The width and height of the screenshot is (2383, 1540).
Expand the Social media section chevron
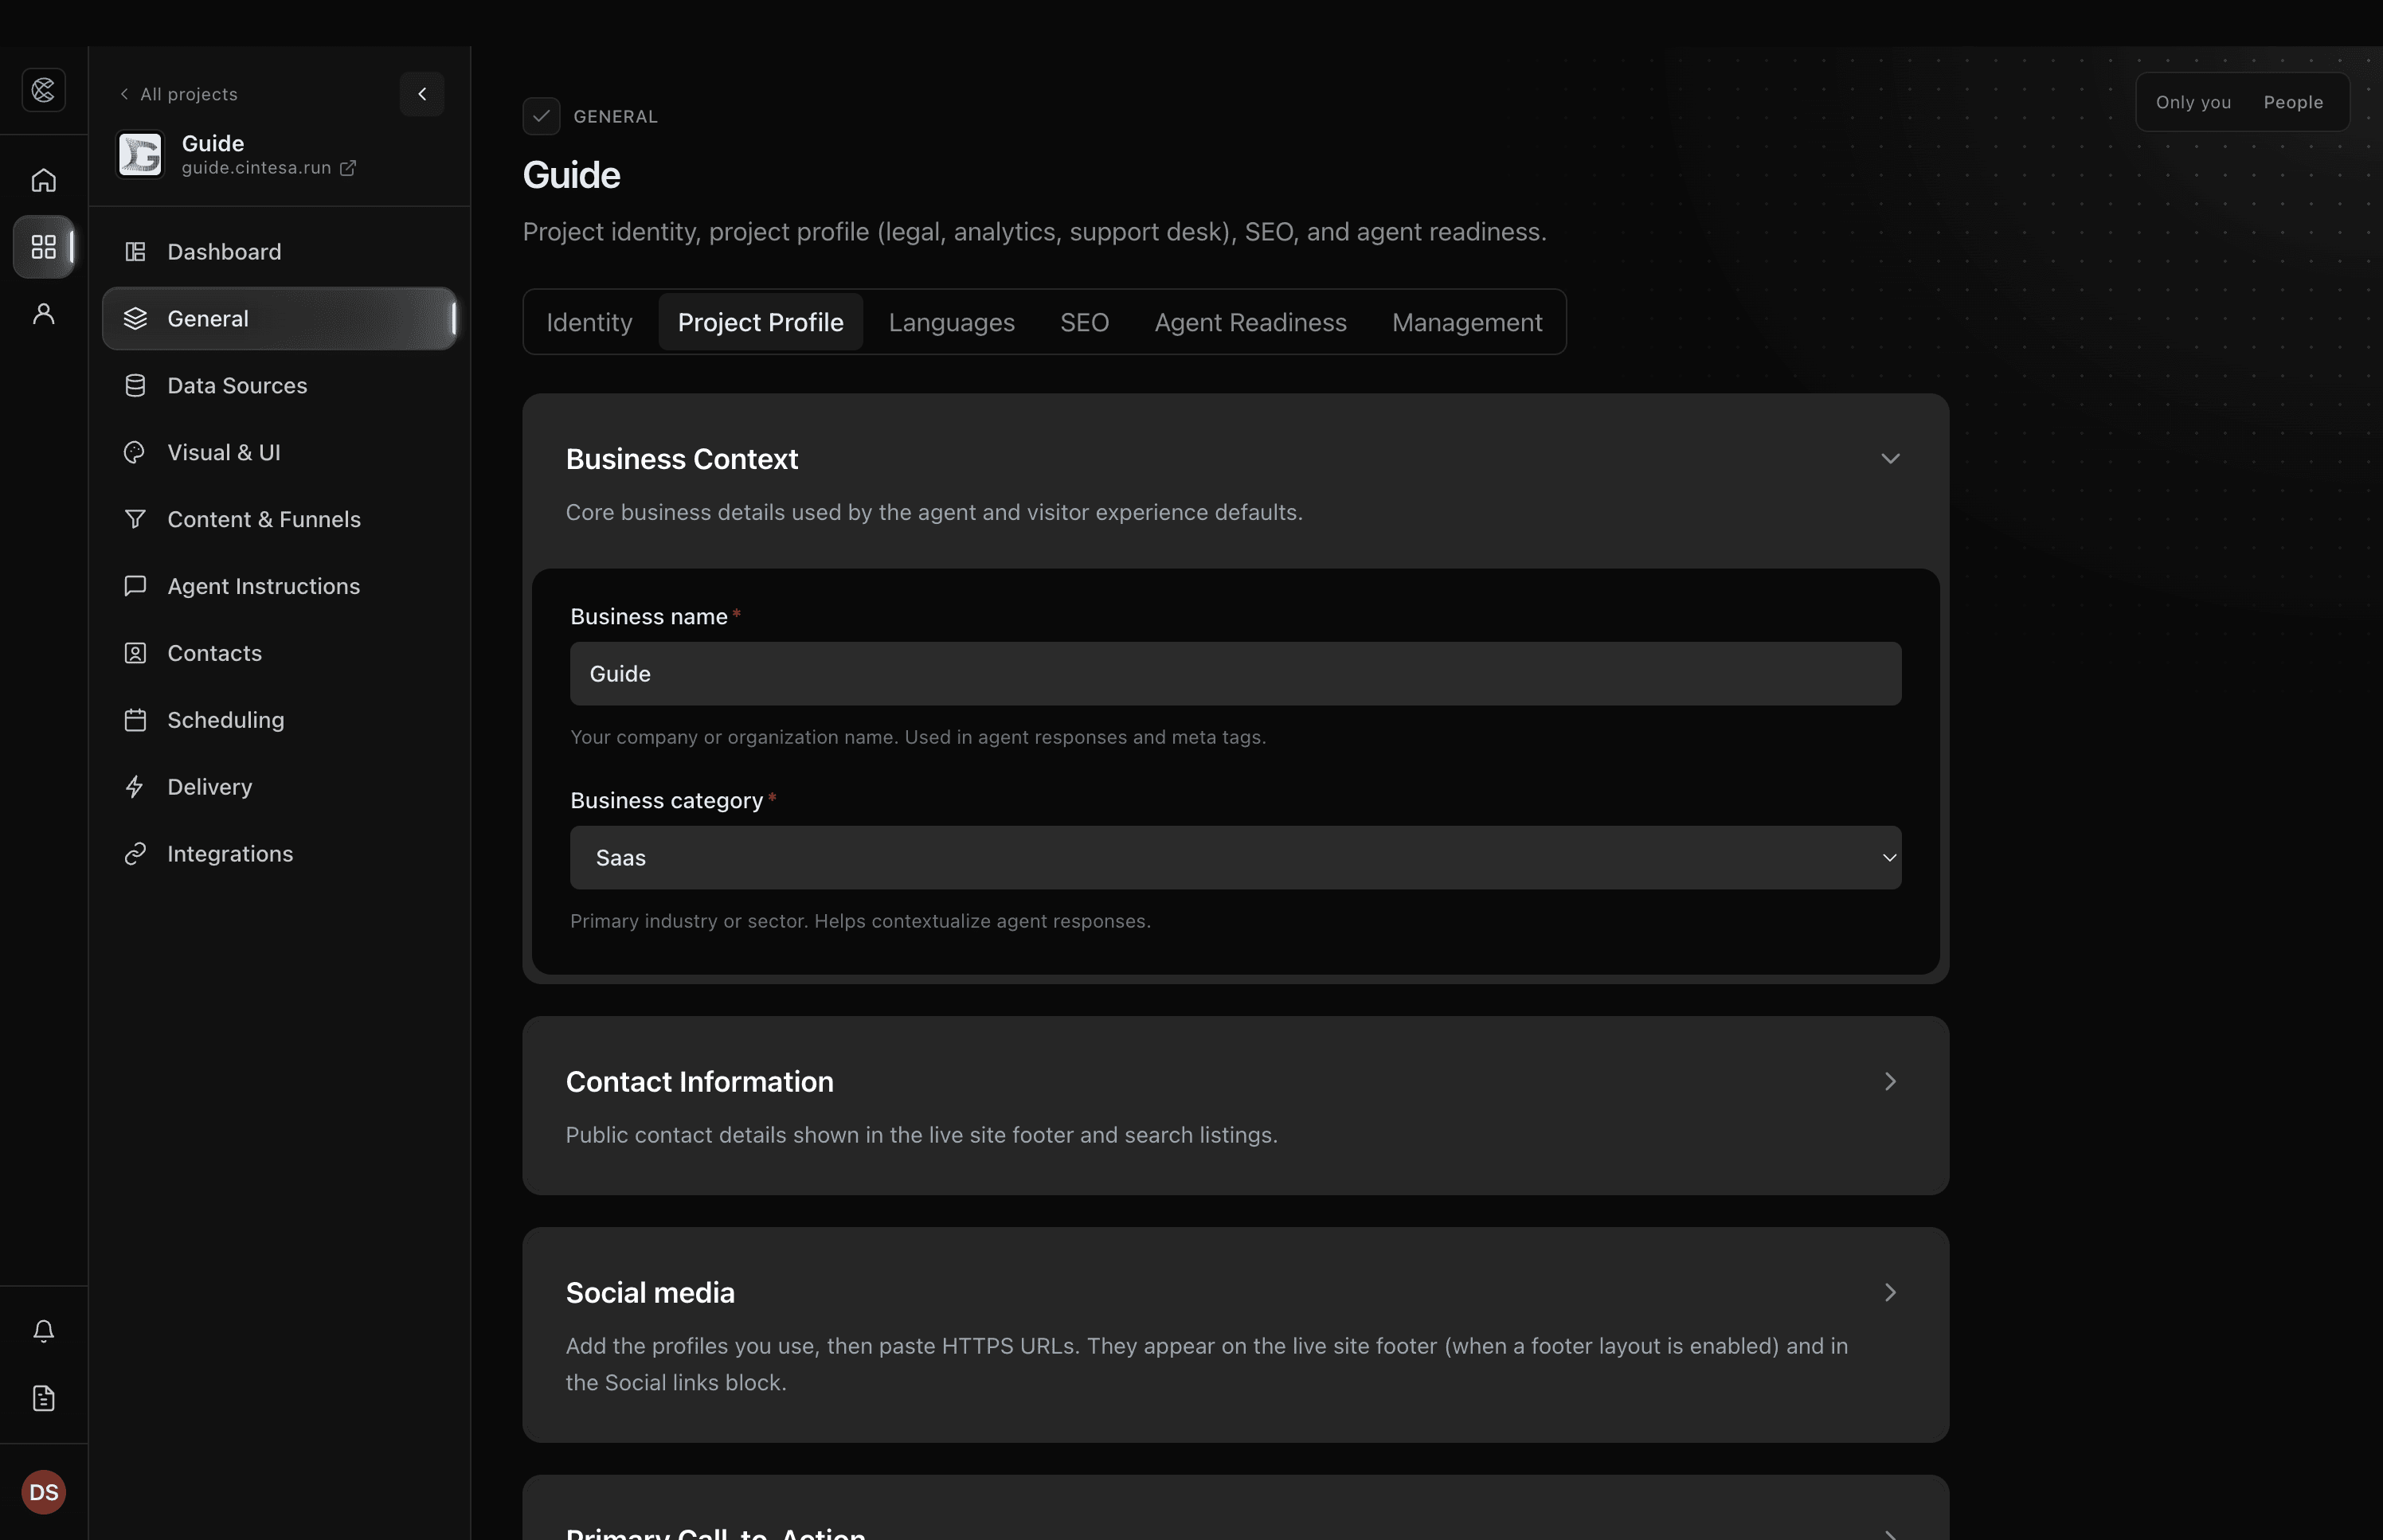pos(1889,1293)
